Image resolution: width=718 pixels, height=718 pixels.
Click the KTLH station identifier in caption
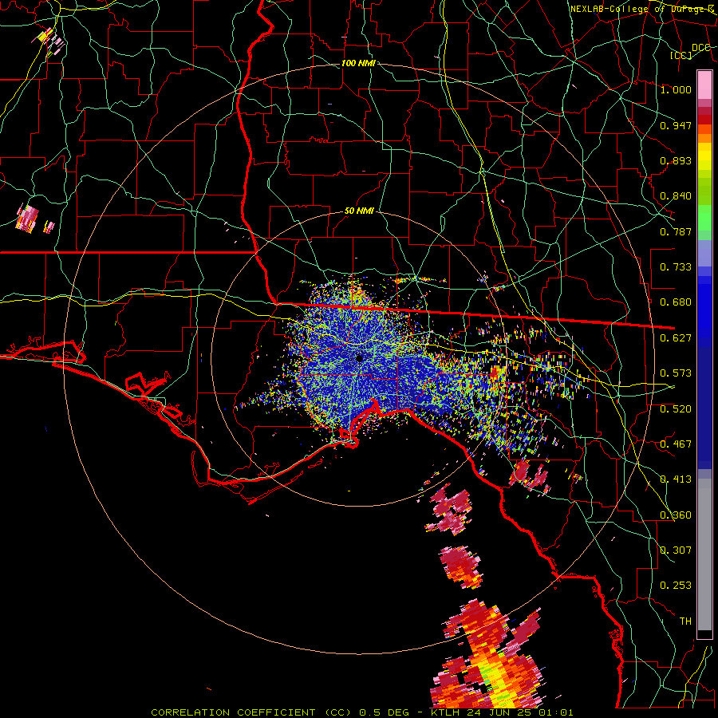click(446, 712)
